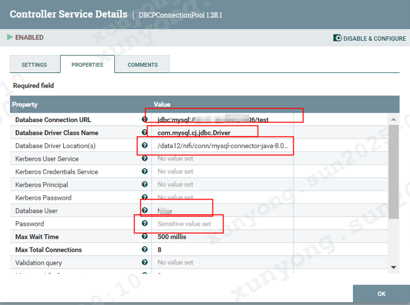Click DISABLE & CONFIGURE button
Image resolution: width=410 pixels, height=305 pixels.
click(x=369, y=38)
